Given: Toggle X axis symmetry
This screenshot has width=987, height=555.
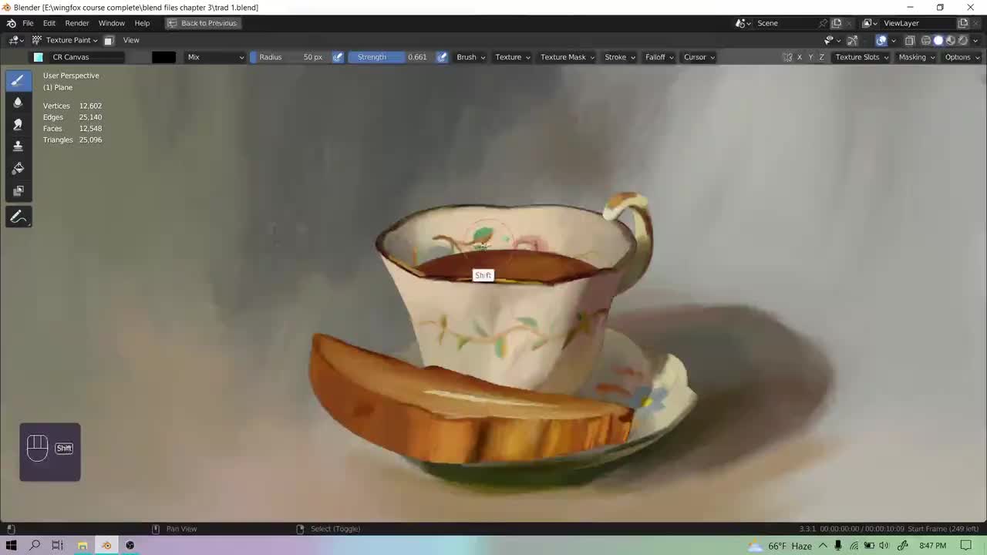Looking at the screenshot, I should click(799, 57).
